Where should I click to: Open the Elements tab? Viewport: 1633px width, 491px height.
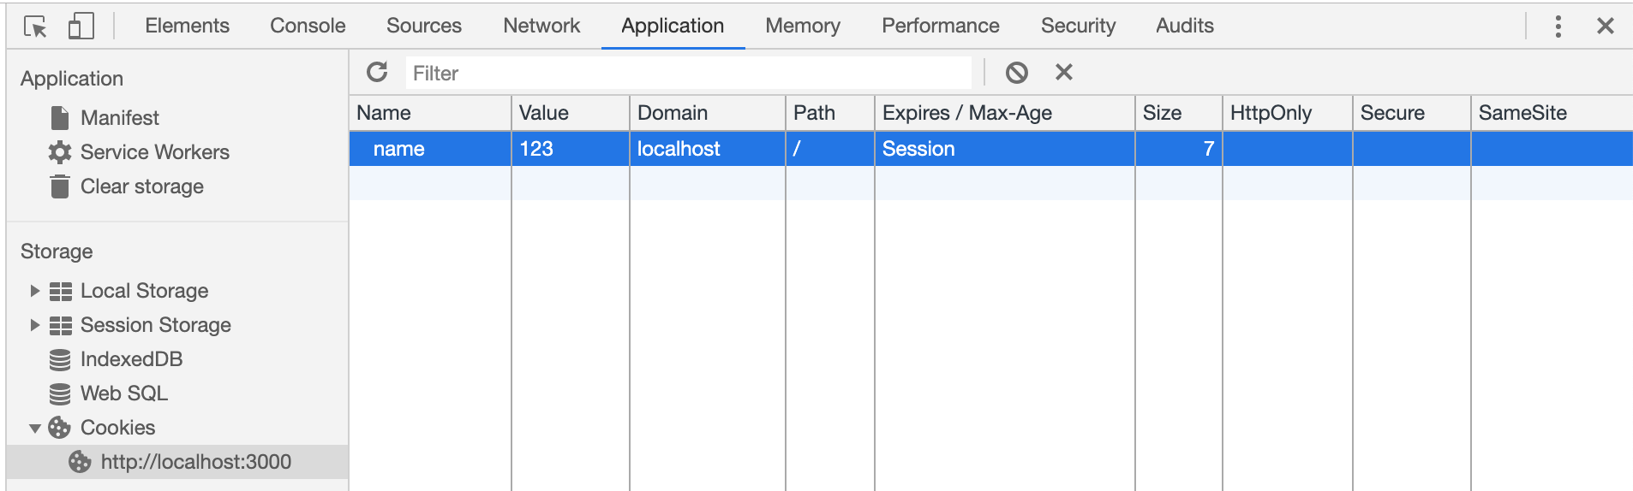tap(187, 26)
